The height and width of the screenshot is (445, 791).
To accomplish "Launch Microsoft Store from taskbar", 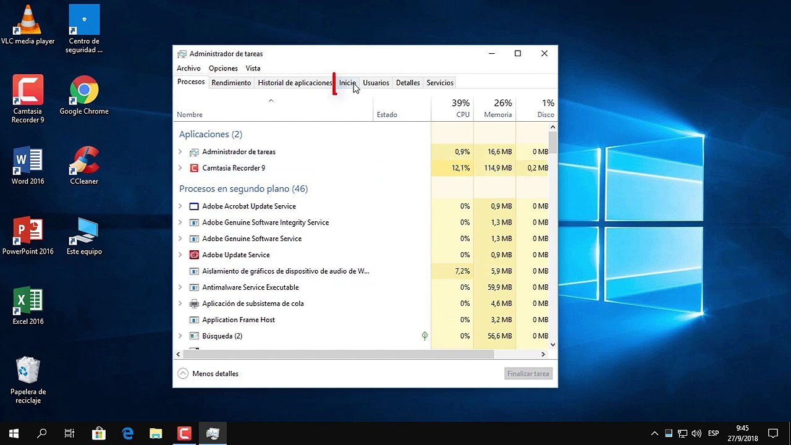I will coord(99,433).
